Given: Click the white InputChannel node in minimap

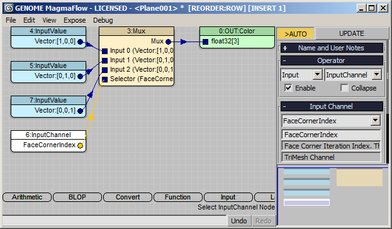Looking at the screenshot, I should 306,202.
